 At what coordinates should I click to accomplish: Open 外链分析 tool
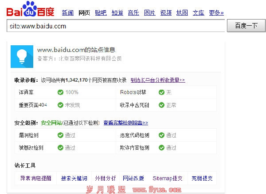106,178
